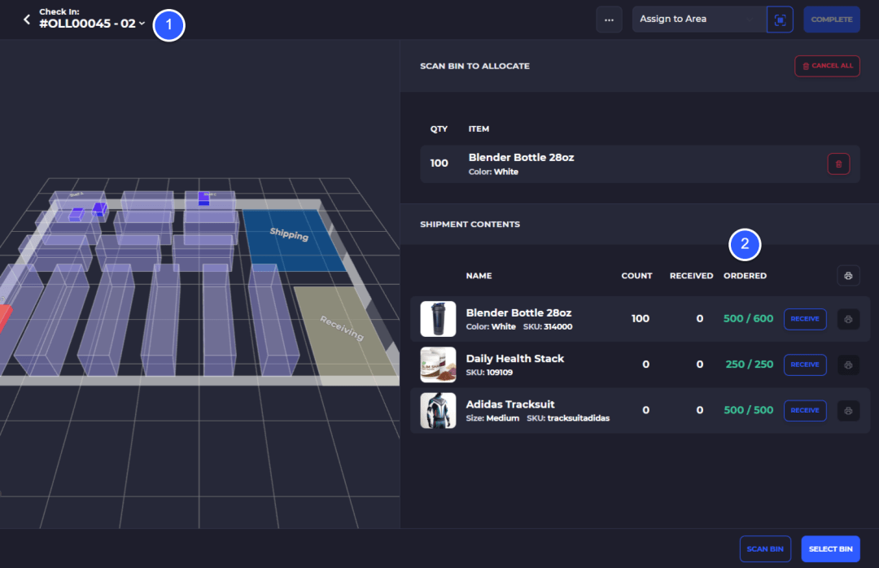This screenshot has width=879, height=568.
Task: Click RECEIVE for Adidas Tracksuit
Action: coord(804,410)
